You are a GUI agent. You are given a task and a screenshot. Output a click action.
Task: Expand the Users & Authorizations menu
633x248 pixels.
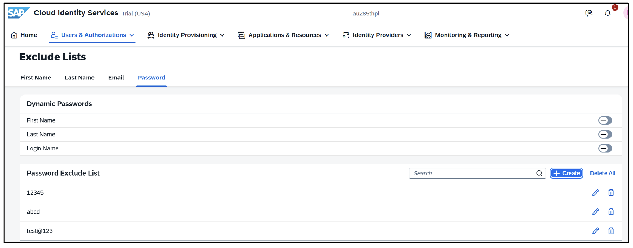pos(92,35)
